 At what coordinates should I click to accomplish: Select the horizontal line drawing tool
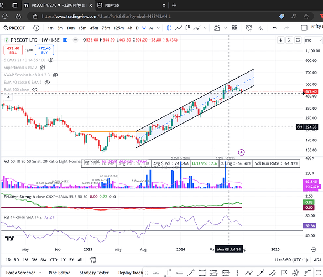pyautogui.click(x=156, y=273)
